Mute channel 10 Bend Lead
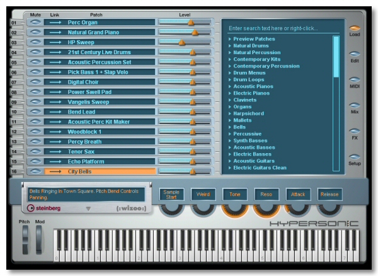Screen dimensions: 378x276 (x=35, y=112)
